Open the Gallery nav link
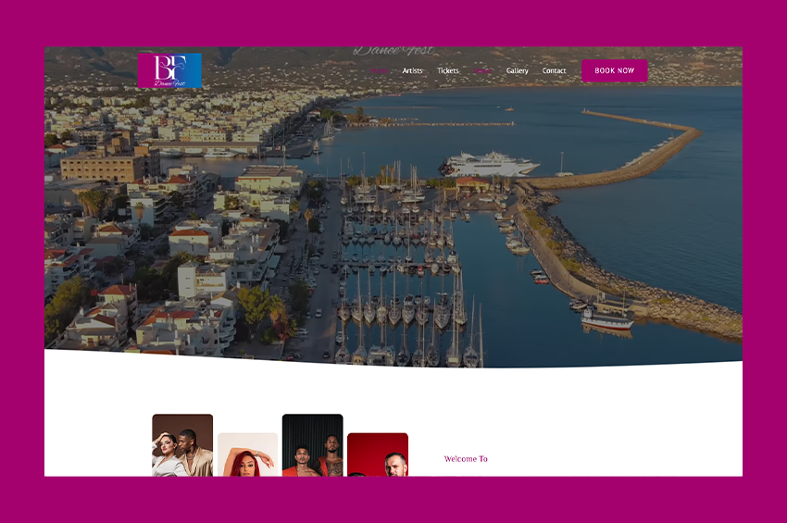This screenshot has width=787, height=523. pos(518,71)
